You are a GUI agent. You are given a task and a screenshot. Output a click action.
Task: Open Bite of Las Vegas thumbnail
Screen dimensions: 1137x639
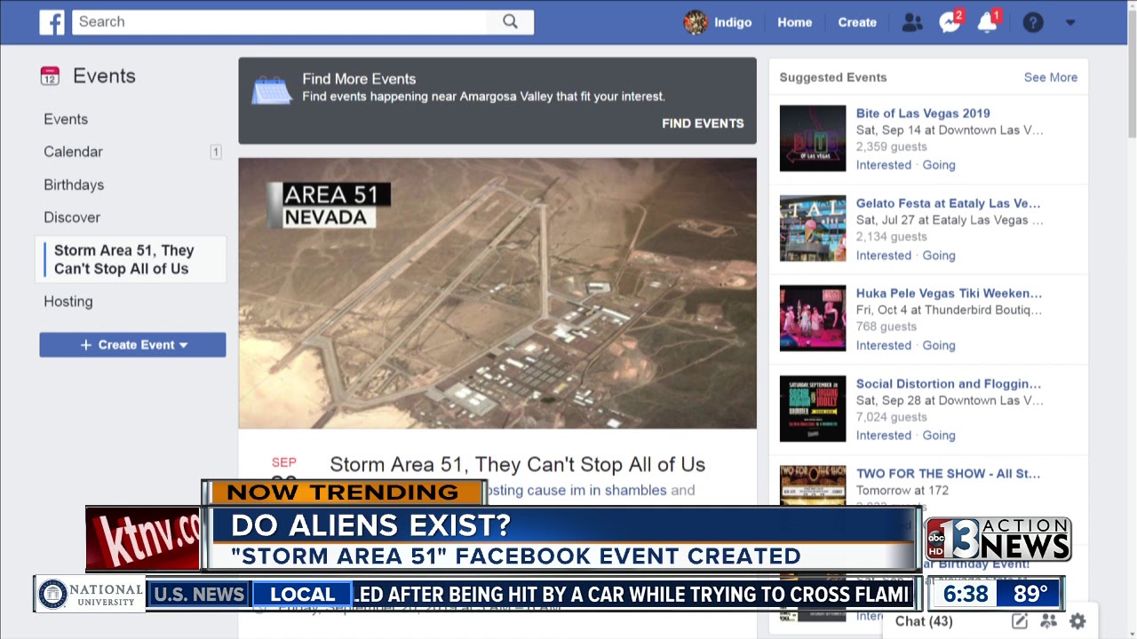(813, 138)
